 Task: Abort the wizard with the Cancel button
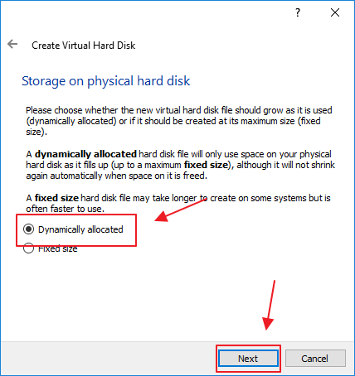(x=315, y=359)
